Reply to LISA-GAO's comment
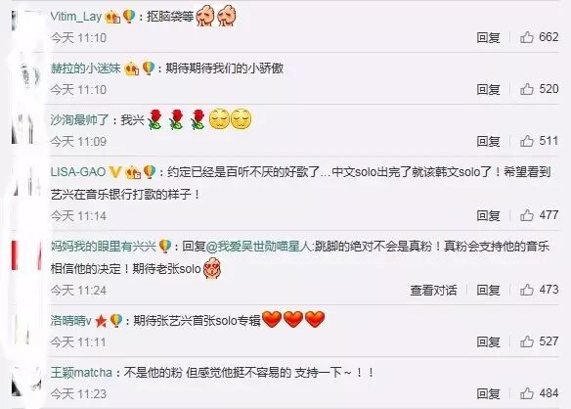The image size is (571, 409). [488, 216]
